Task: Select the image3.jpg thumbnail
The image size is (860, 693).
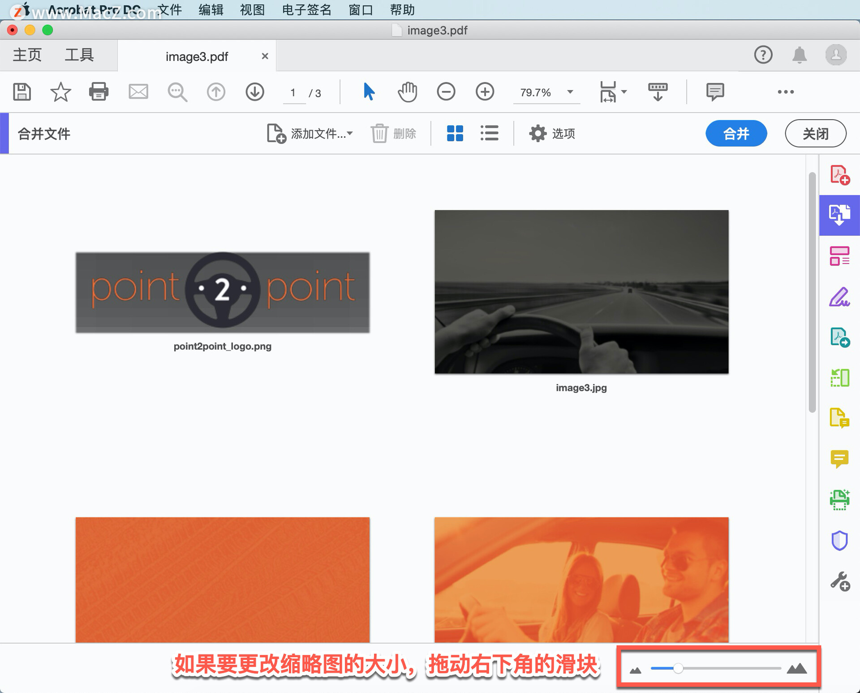Action: (x=581, y=292)
